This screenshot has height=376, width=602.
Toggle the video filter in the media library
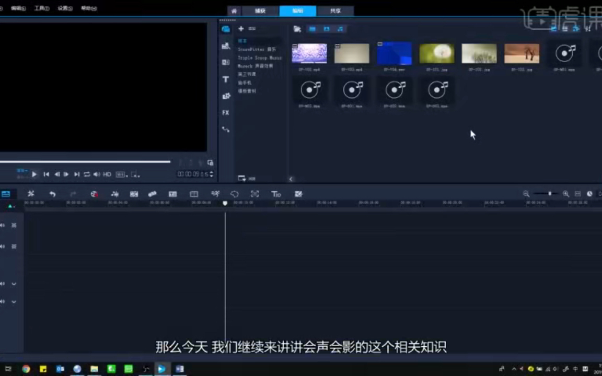[312, 29]
